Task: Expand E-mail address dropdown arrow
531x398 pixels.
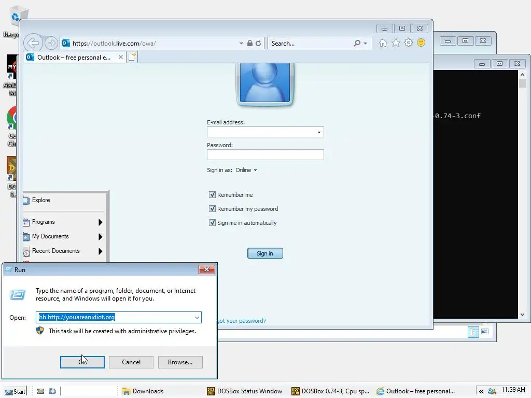Action: click(x=319, y=132)
